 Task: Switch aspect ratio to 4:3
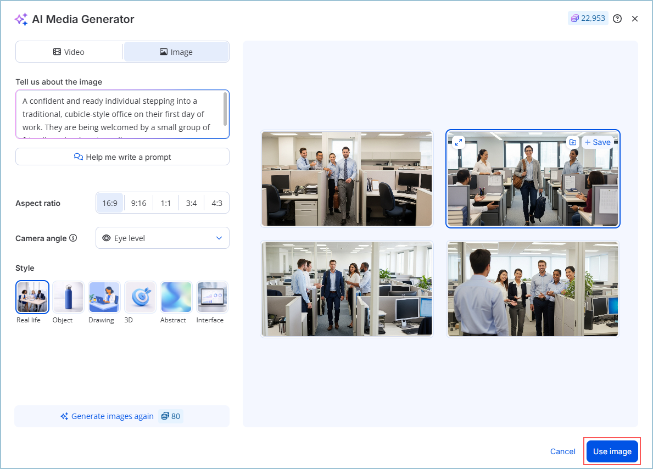(217, 203)
